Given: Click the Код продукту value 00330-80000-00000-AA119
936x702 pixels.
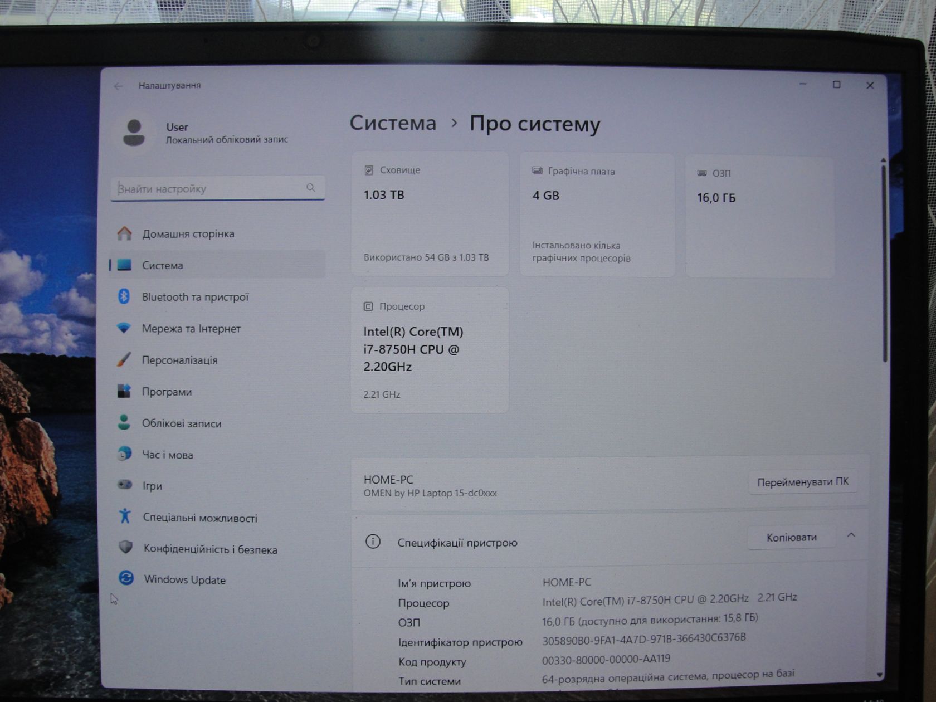Looking at the screenshot, I should click(x=606, y=659).
